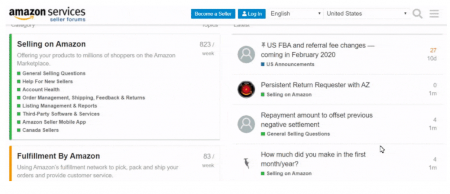Screen dimensions: 450x194
Task: Click avatar beside US FBA fee changes post
Action: [x=246, y=54]
